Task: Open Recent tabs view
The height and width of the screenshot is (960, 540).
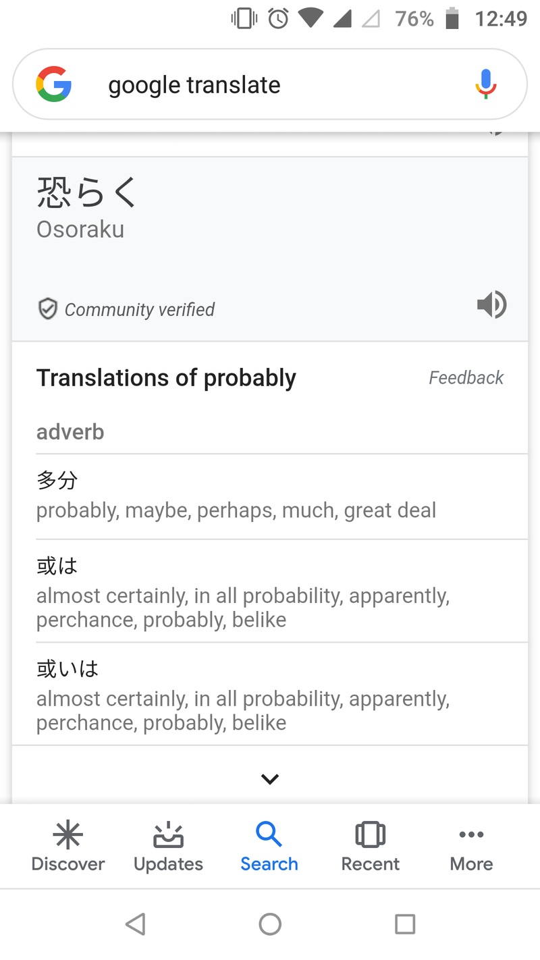Action: [x=370, y=847]
